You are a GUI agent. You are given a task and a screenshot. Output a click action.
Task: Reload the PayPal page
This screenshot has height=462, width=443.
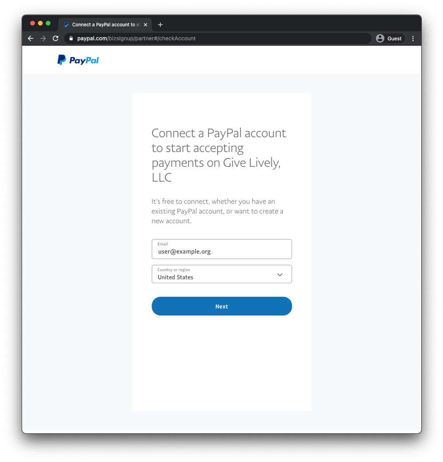(x=55, y=38)
